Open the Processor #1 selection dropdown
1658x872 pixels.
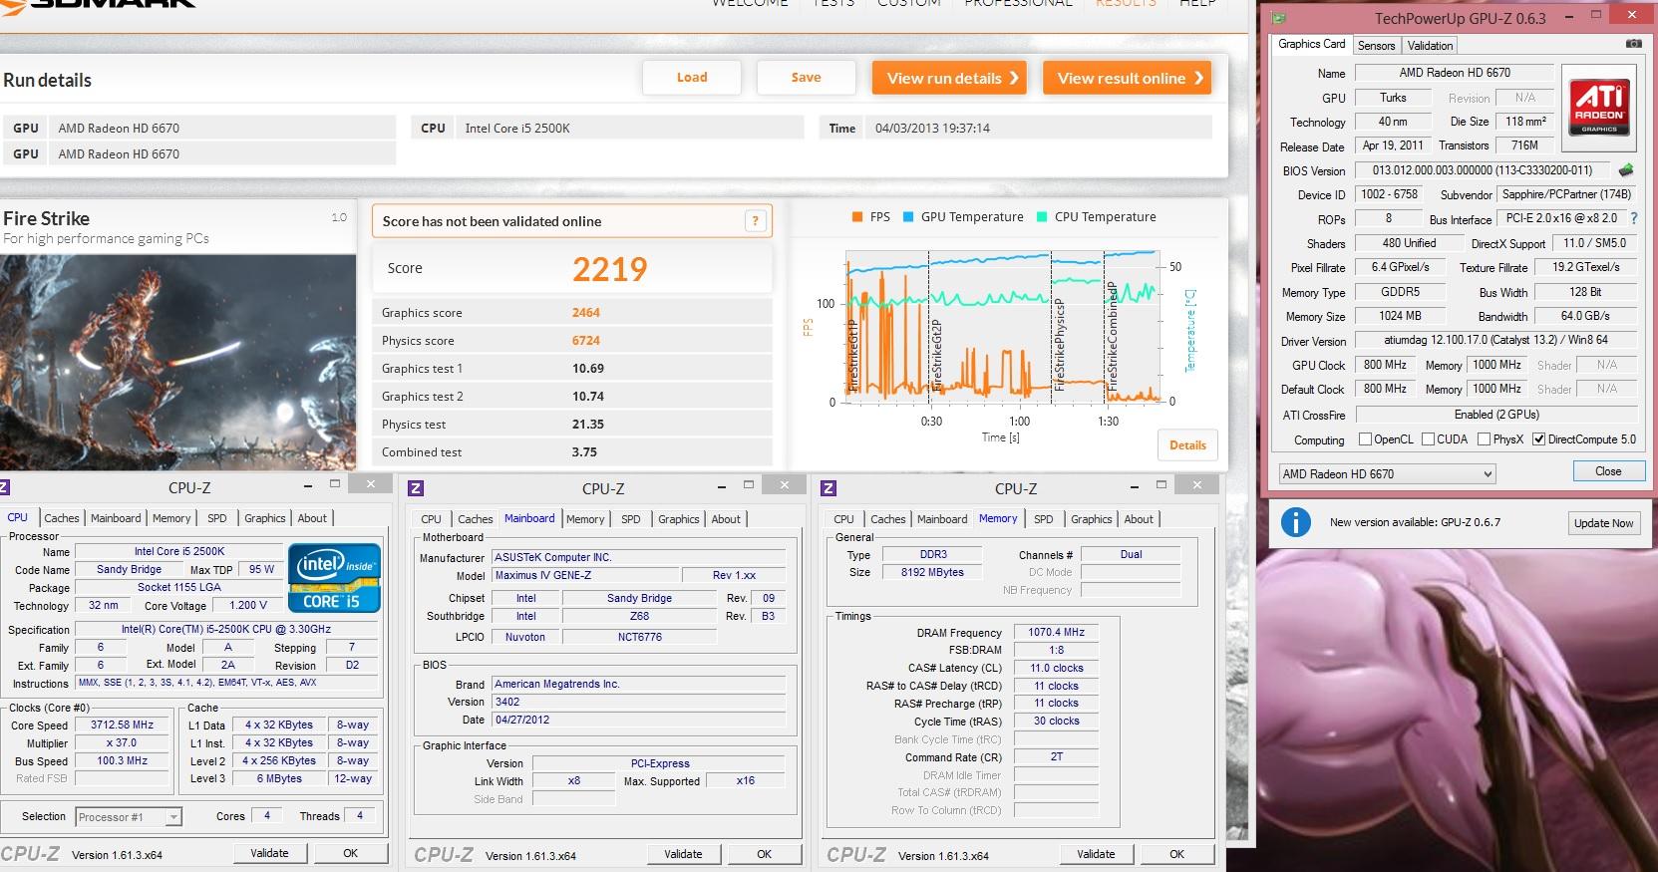(x=129, y=817)
